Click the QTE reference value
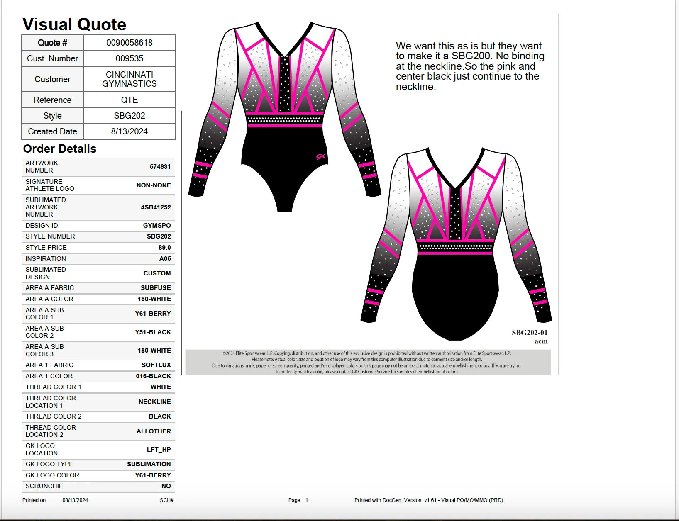 [x=129, y=100]
